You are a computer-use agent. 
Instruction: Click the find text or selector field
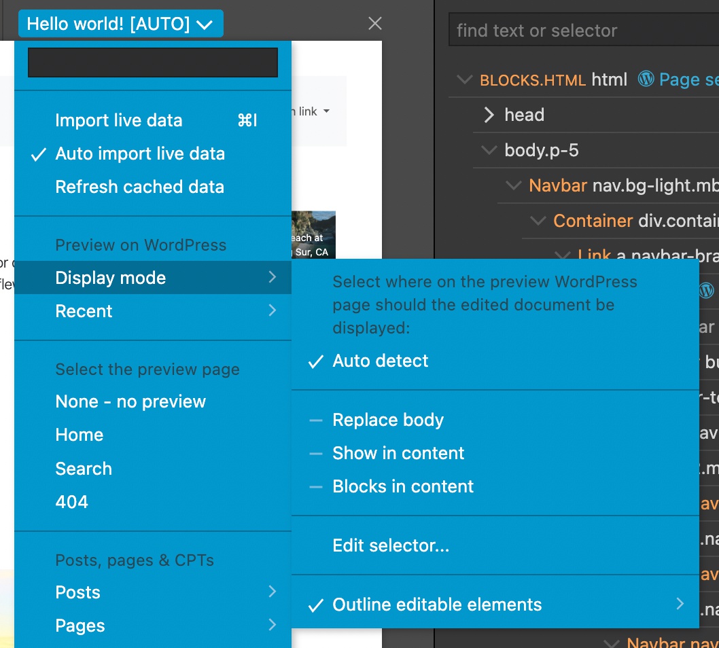[x=583, y=31]
